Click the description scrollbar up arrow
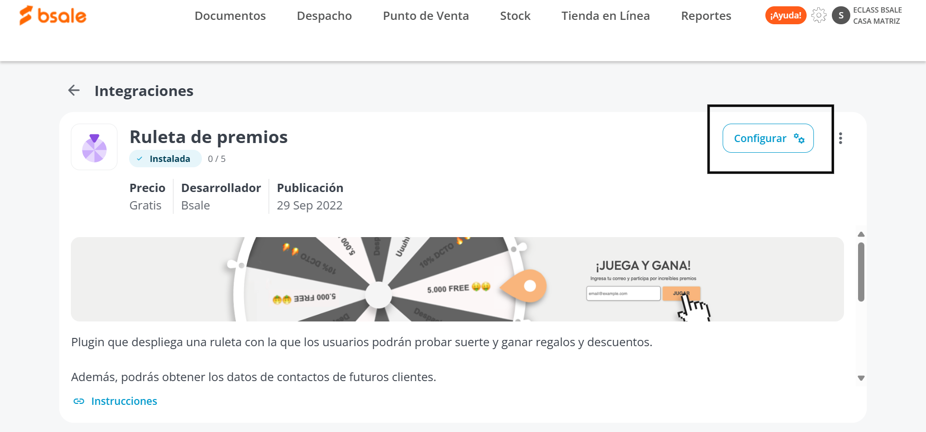Viewport: 926px width, 432px height. [x=861, y=234]
